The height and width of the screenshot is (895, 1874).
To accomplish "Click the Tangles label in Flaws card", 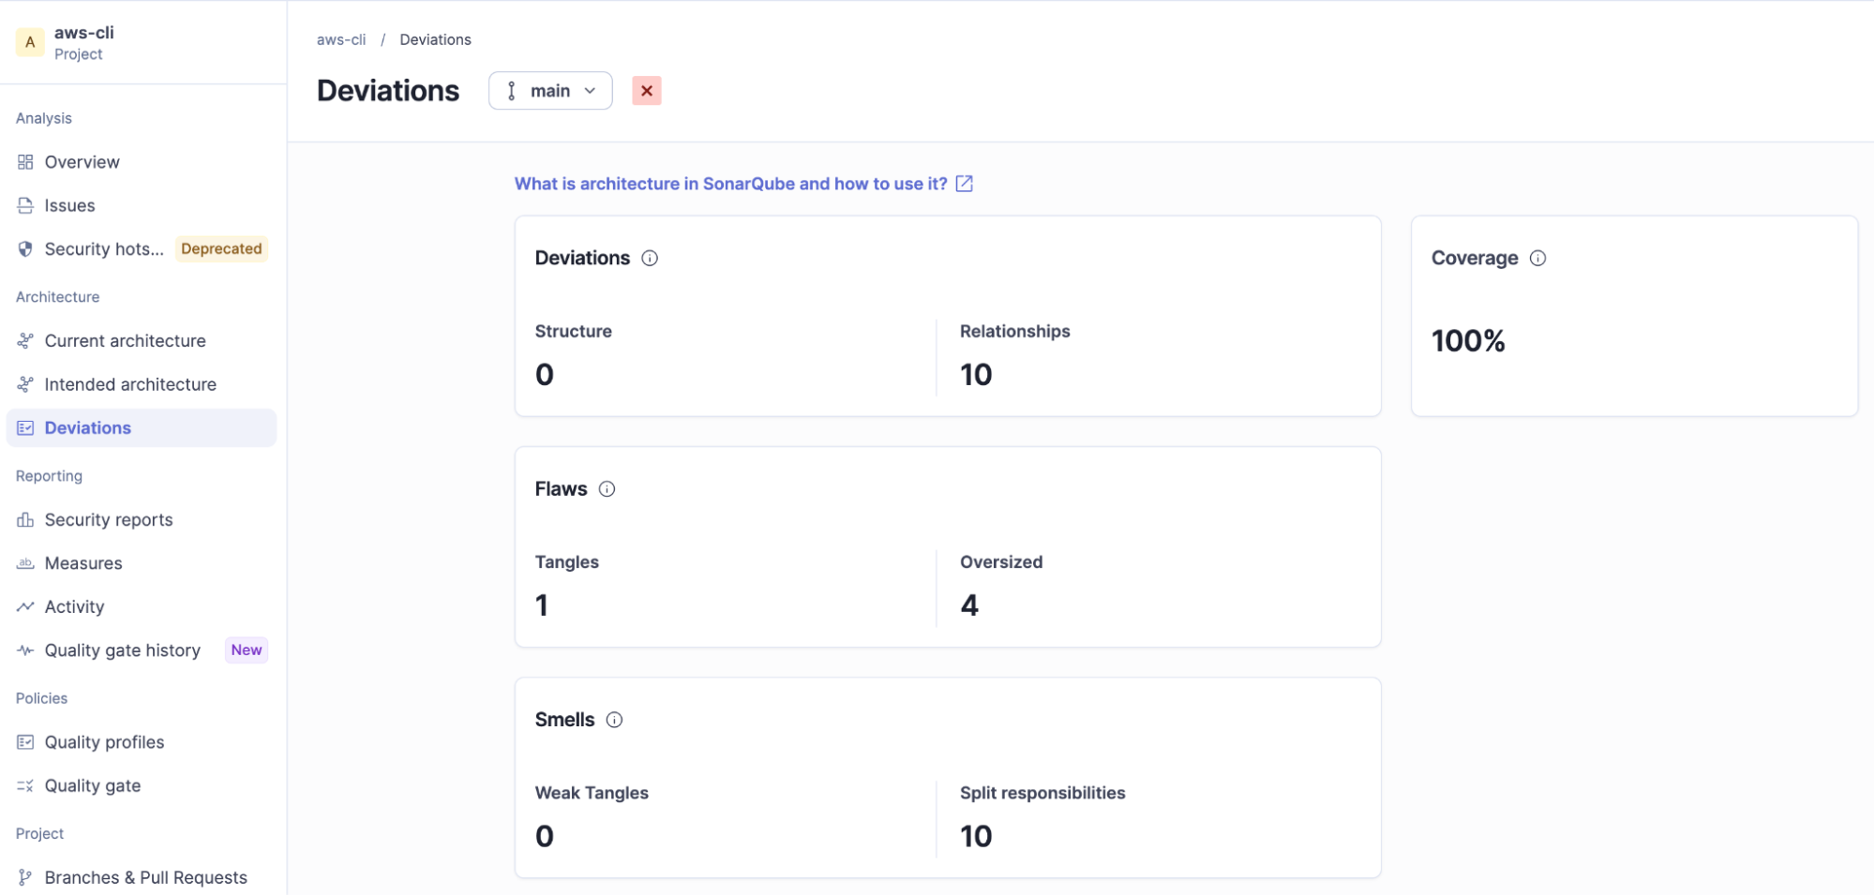I will (x=567, y=562).
